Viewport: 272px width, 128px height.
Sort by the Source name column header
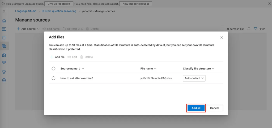click(69, 69)
